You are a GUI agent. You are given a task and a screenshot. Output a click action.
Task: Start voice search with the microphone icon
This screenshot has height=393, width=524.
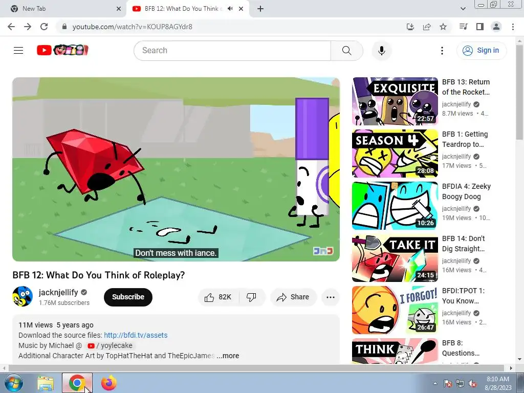click(381, 51)
